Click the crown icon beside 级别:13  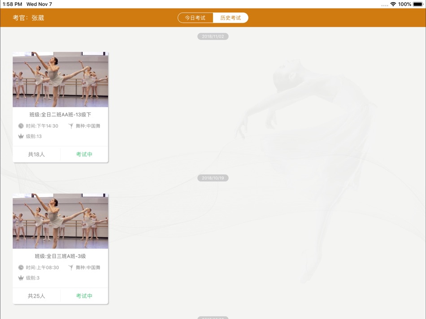click(x=21, y=136)
